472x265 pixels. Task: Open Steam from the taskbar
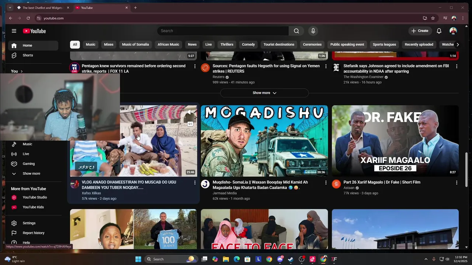291,259
